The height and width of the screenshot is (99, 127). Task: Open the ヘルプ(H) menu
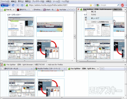pyautogui.click(x=65, y=1)
